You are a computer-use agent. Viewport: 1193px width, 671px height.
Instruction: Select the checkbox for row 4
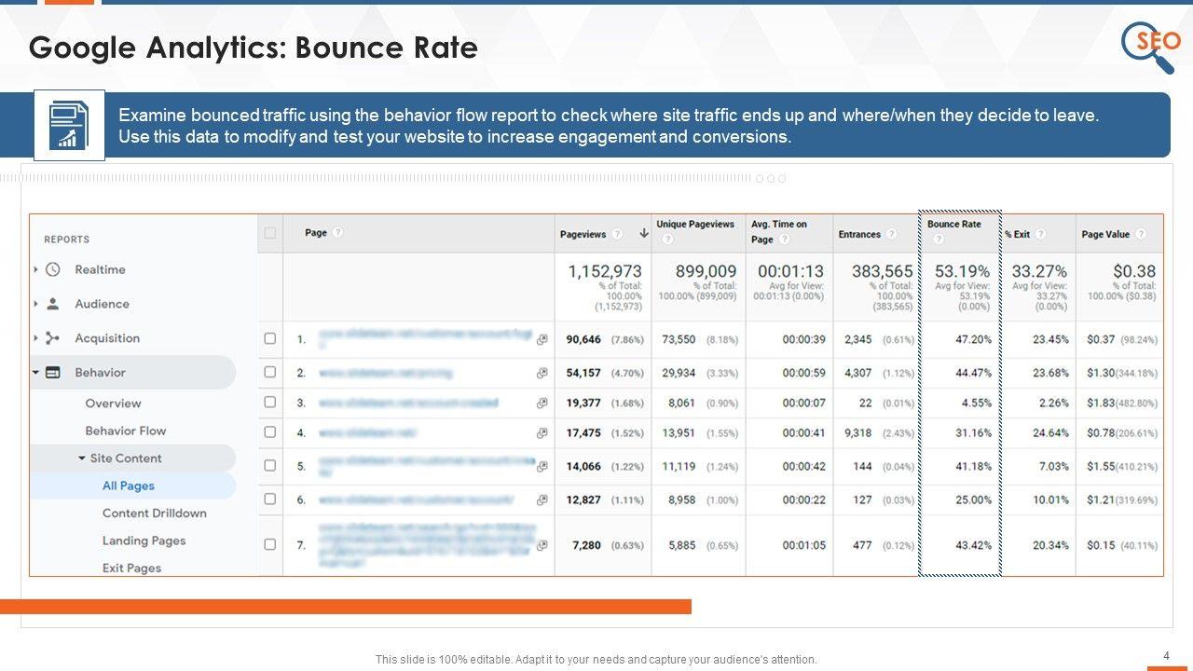click(270, 432)
